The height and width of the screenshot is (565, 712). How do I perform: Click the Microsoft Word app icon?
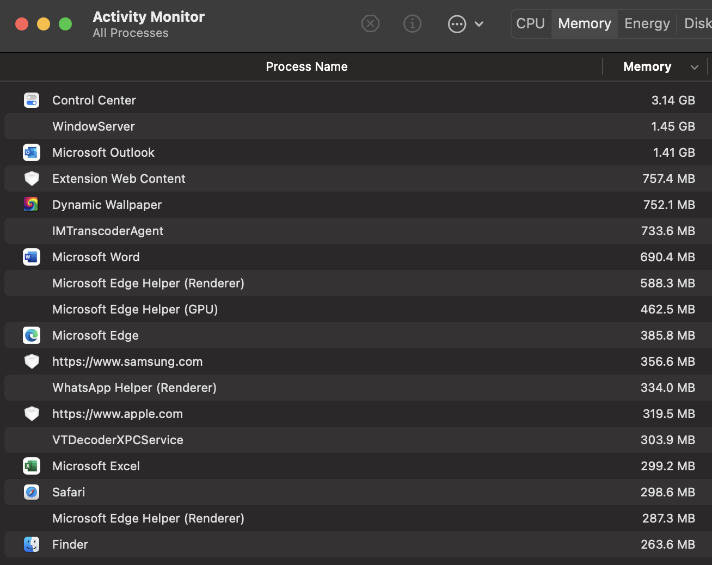(x=32, y=257)
